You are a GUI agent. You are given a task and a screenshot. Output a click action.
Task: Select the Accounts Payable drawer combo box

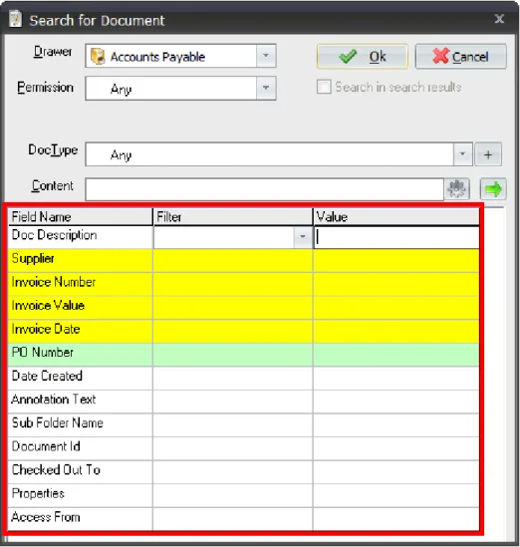[x=180, y=56]
